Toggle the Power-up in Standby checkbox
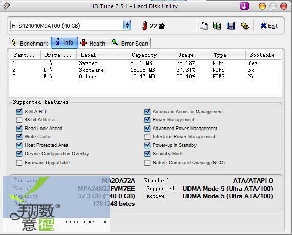The height and width of the screenshot is (235, 292). (x=147, y=145)
